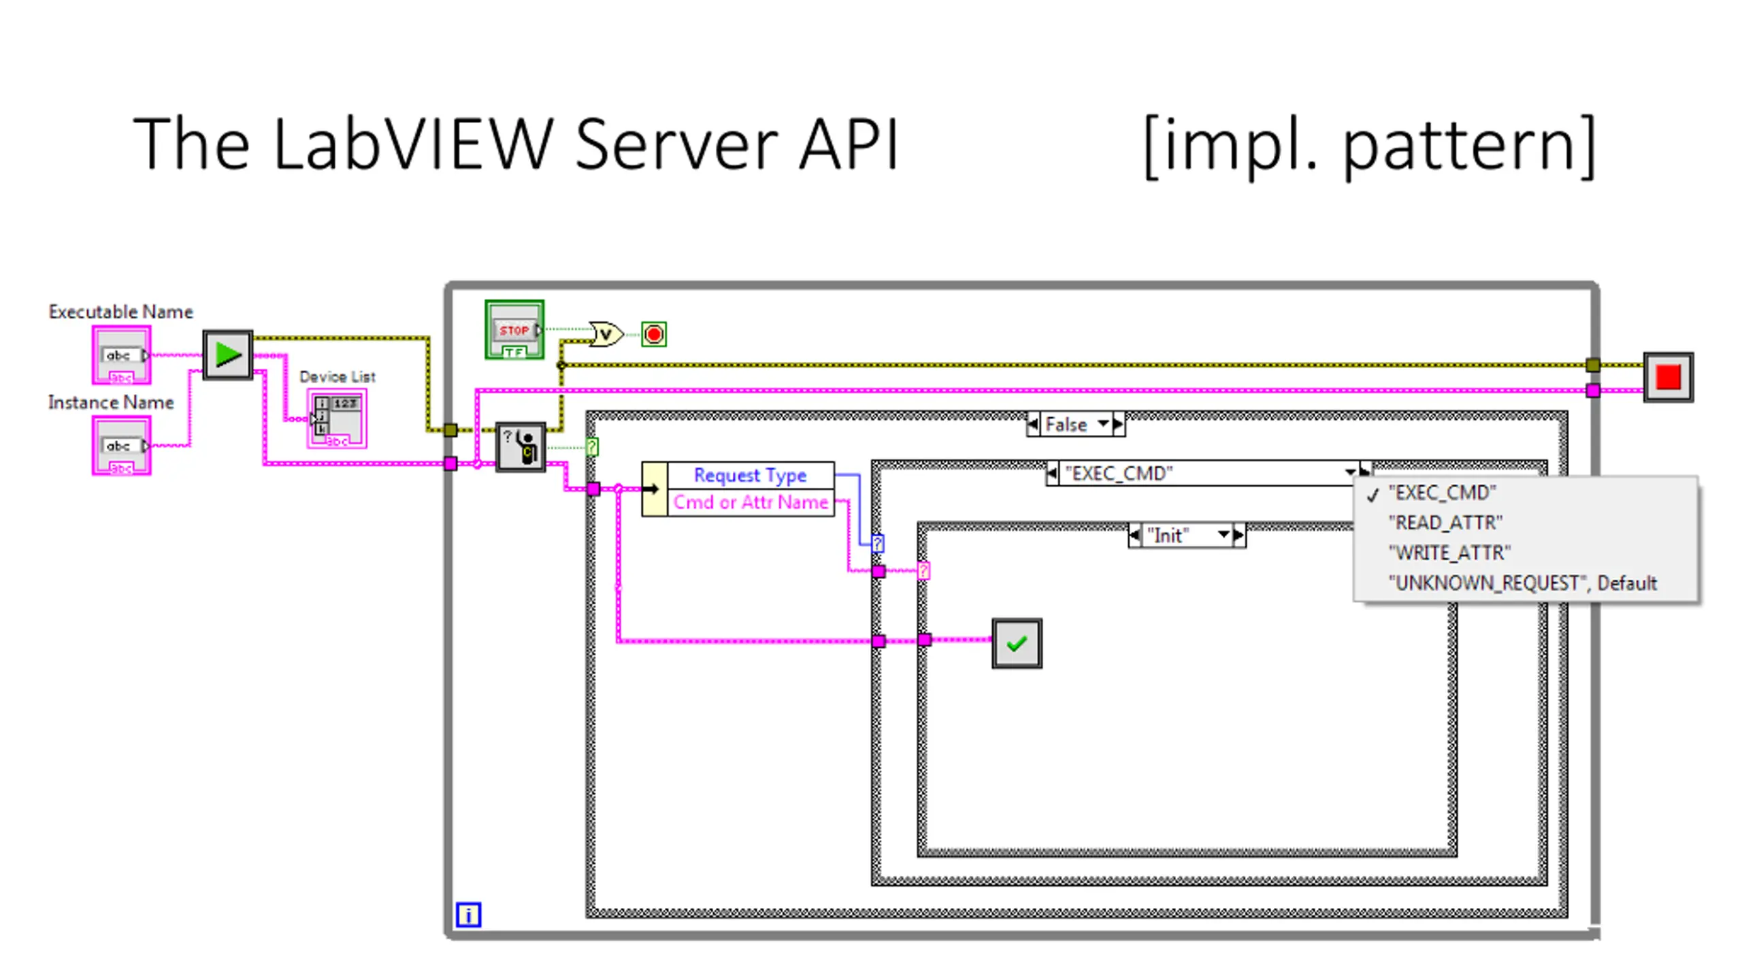
Task: Click olive error tunnel on loop right edge
Action: [1592, 365]
